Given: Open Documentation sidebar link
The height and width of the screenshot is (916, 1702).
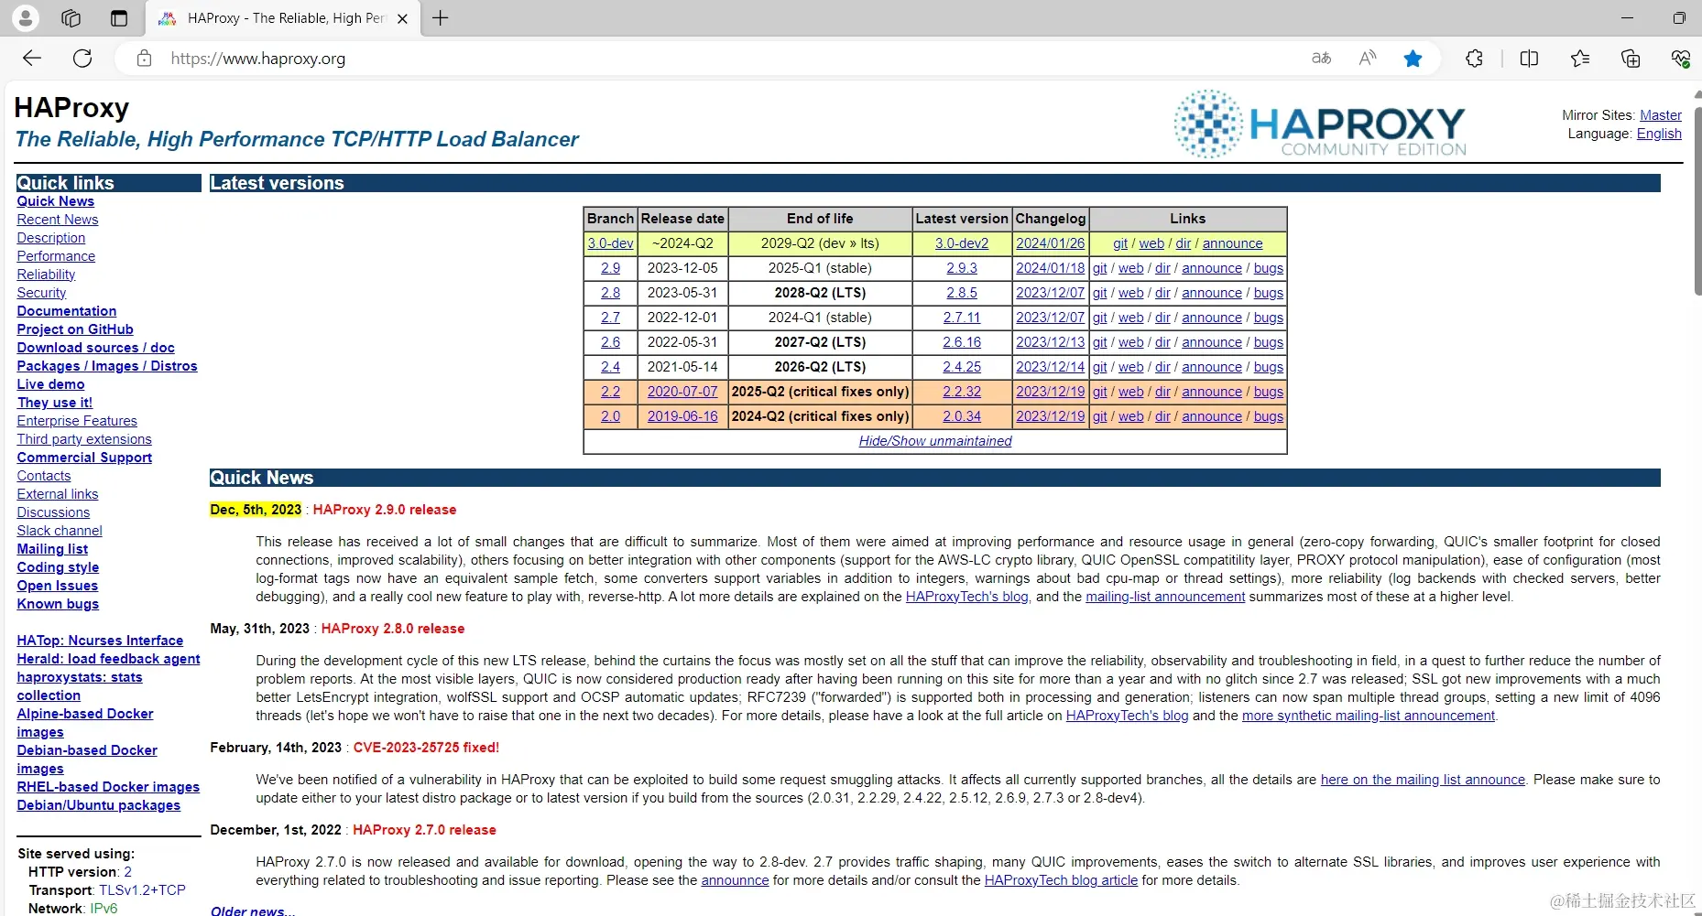Looking at the screenshot, I should coord(66,311).
